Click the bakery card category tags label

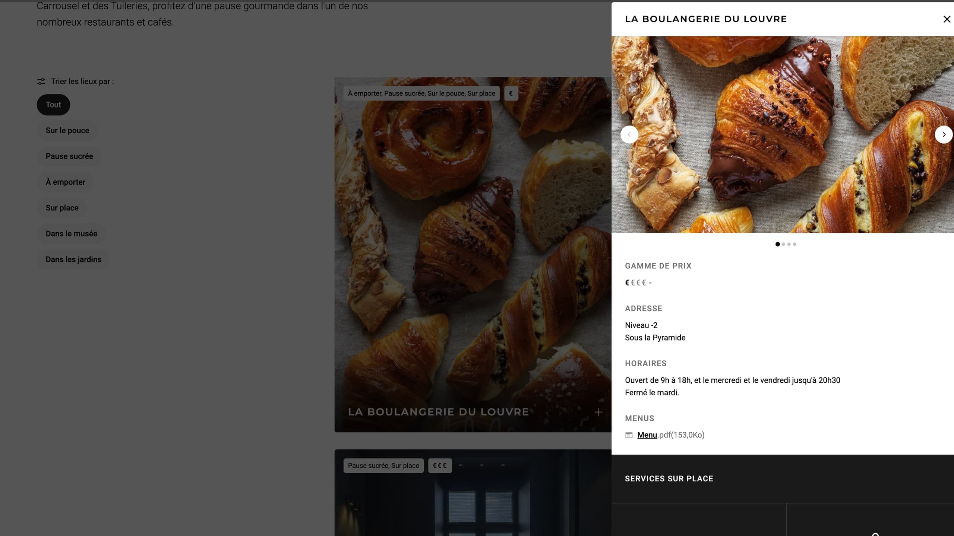(x=421, y=93)
